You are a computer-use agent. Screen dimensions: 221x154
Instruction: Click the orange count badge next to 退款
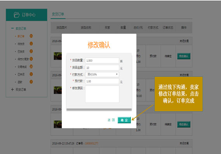click(x=31, y=82)
